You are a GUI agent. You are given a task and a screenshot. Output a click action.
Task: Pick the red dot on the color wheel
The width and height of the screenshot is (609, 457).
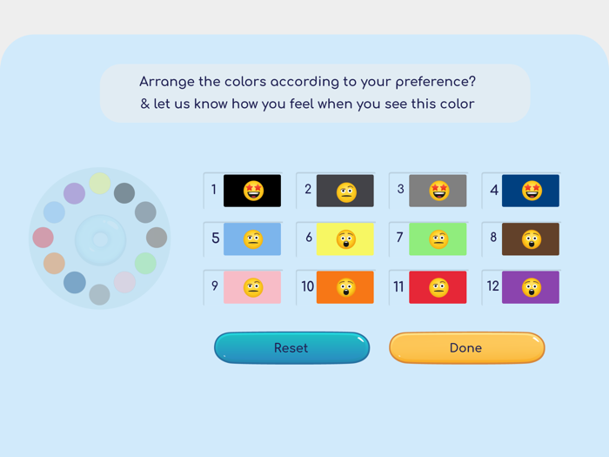(43, 237)
